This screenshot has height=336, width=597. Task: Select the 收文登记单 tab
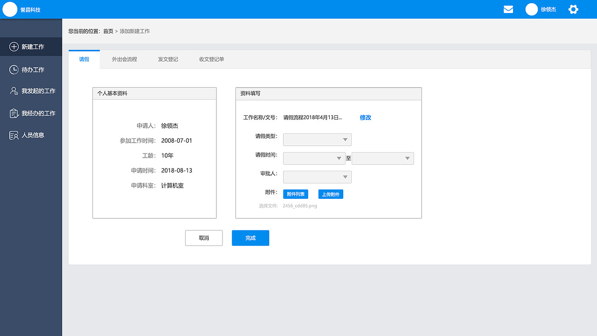point(211,59)
